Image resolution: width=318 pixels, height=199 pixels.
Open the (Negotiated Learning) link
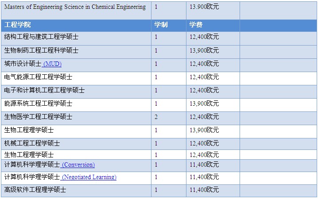coord(89,177)
